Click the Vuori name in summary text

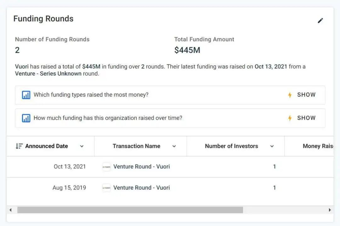[21, 67]
